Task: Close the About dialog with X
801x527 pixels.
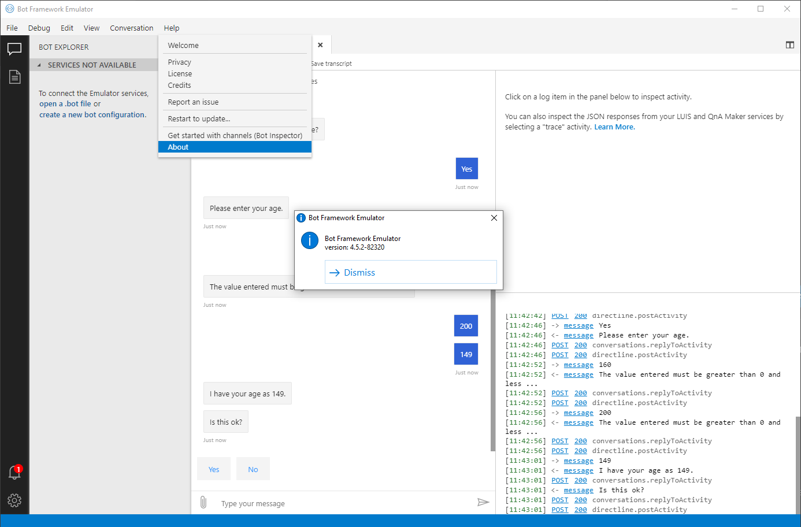Action: (x=494, y=218)
